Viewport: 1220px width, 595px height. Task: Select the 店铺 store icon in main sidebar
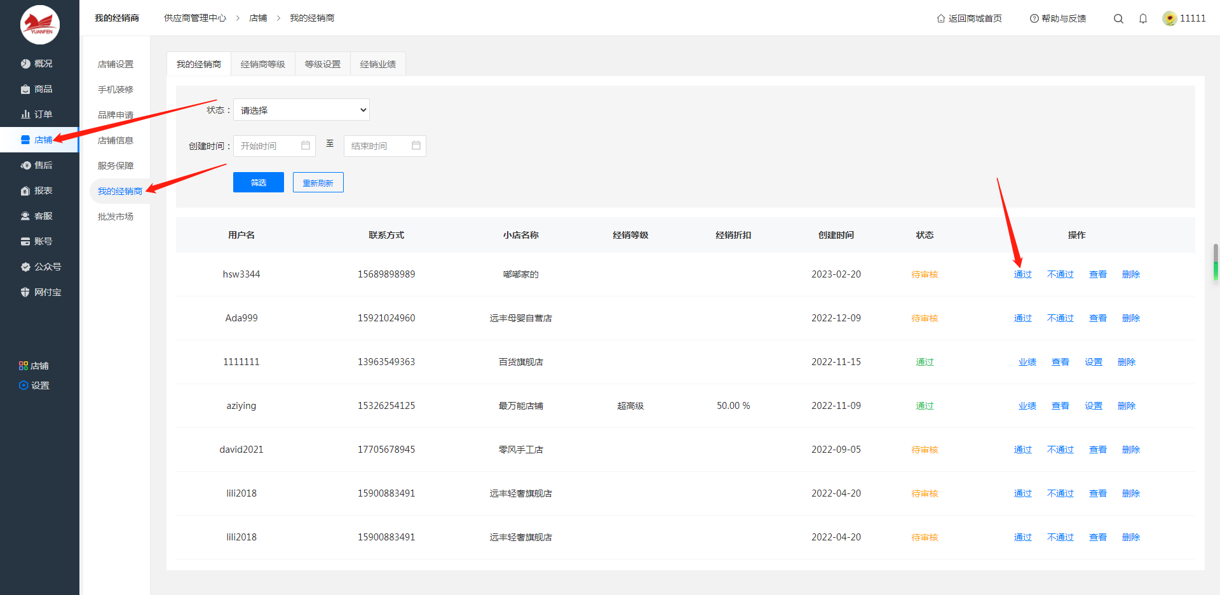pyautogui.click(x=25, y=140)
